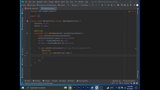Click the related XML file gutter icon
Viewport: 160px width, 90px height.
(x=27, y=21)
